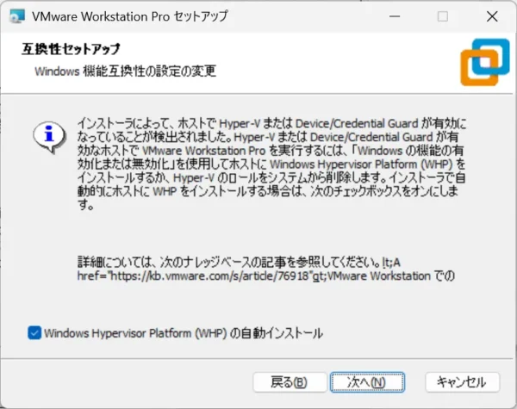This screenshot has width=517, height=409.
Task: Click the 互換性セットアップ heading
Action: pyautogui.click(x=71, y=49)
